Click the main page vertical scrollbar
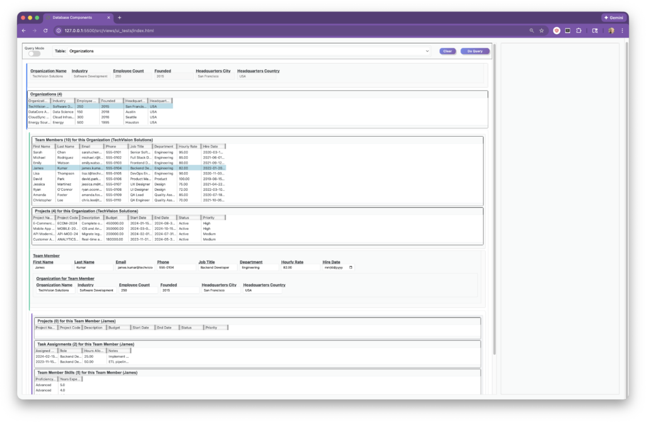This screenshot has height=422, width=646. coord(494,189)
